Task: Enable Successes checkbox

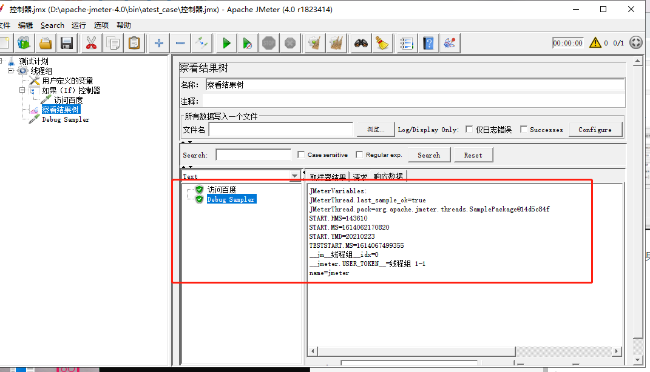Action: coord(524,130)
